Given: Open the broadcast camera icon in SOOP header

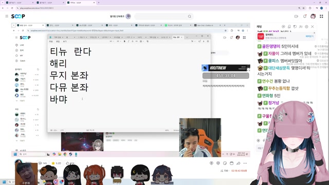Looking at the screenshot, I should 296,16.
